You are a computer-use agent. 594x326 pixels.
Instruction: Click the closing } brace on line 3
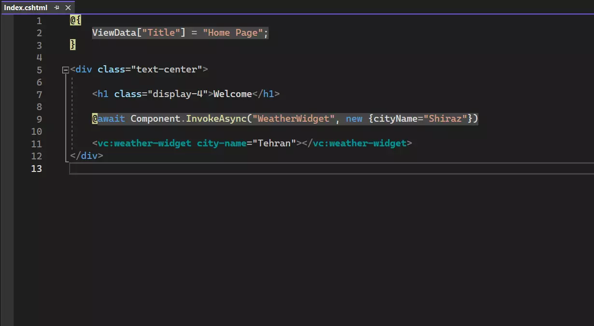[x=72, y=45]
